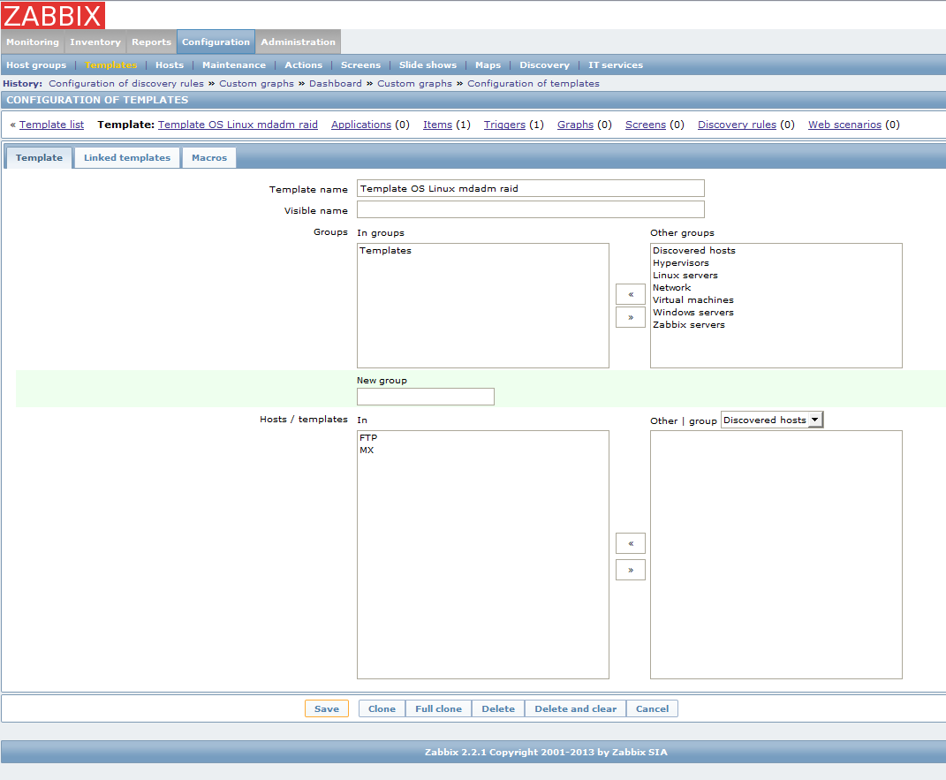Click the Visible name input field
The width and height of the screenshot is (946, 780).
[530, 209]
